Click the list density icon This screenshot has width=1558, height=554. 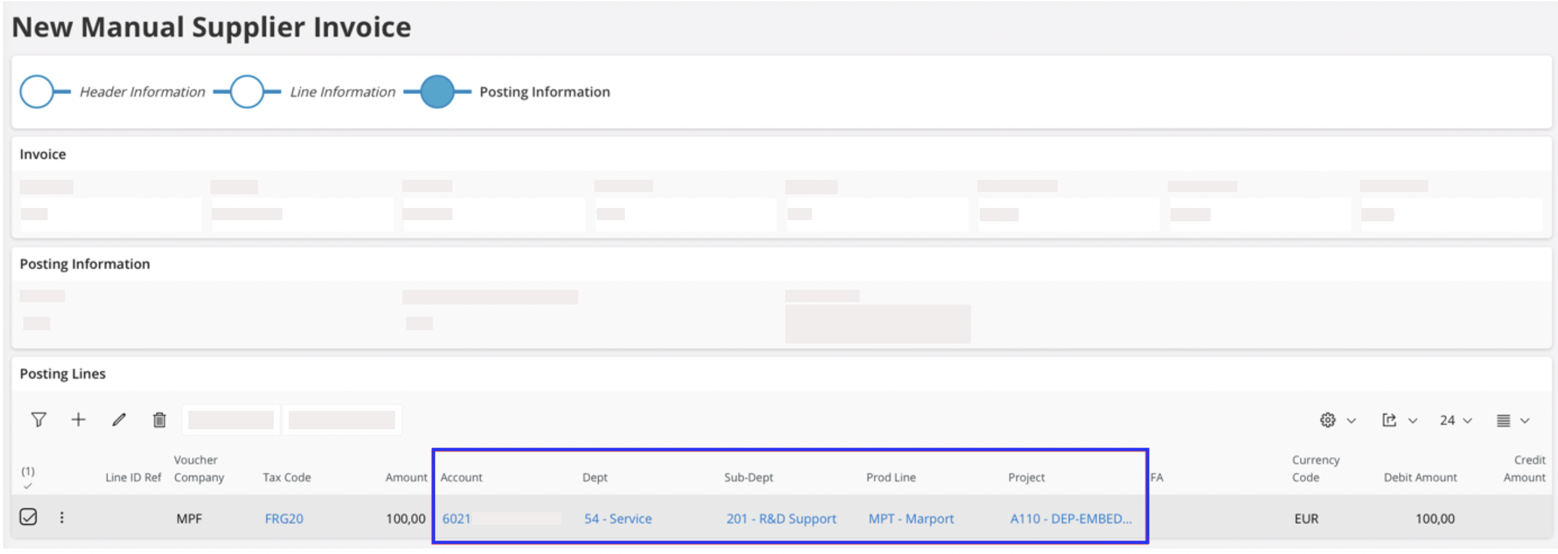tap(1504, 421)
